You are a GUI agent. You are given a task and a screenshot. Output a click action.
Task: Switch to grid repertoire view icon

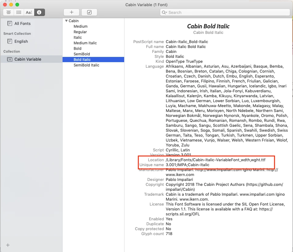19,12
